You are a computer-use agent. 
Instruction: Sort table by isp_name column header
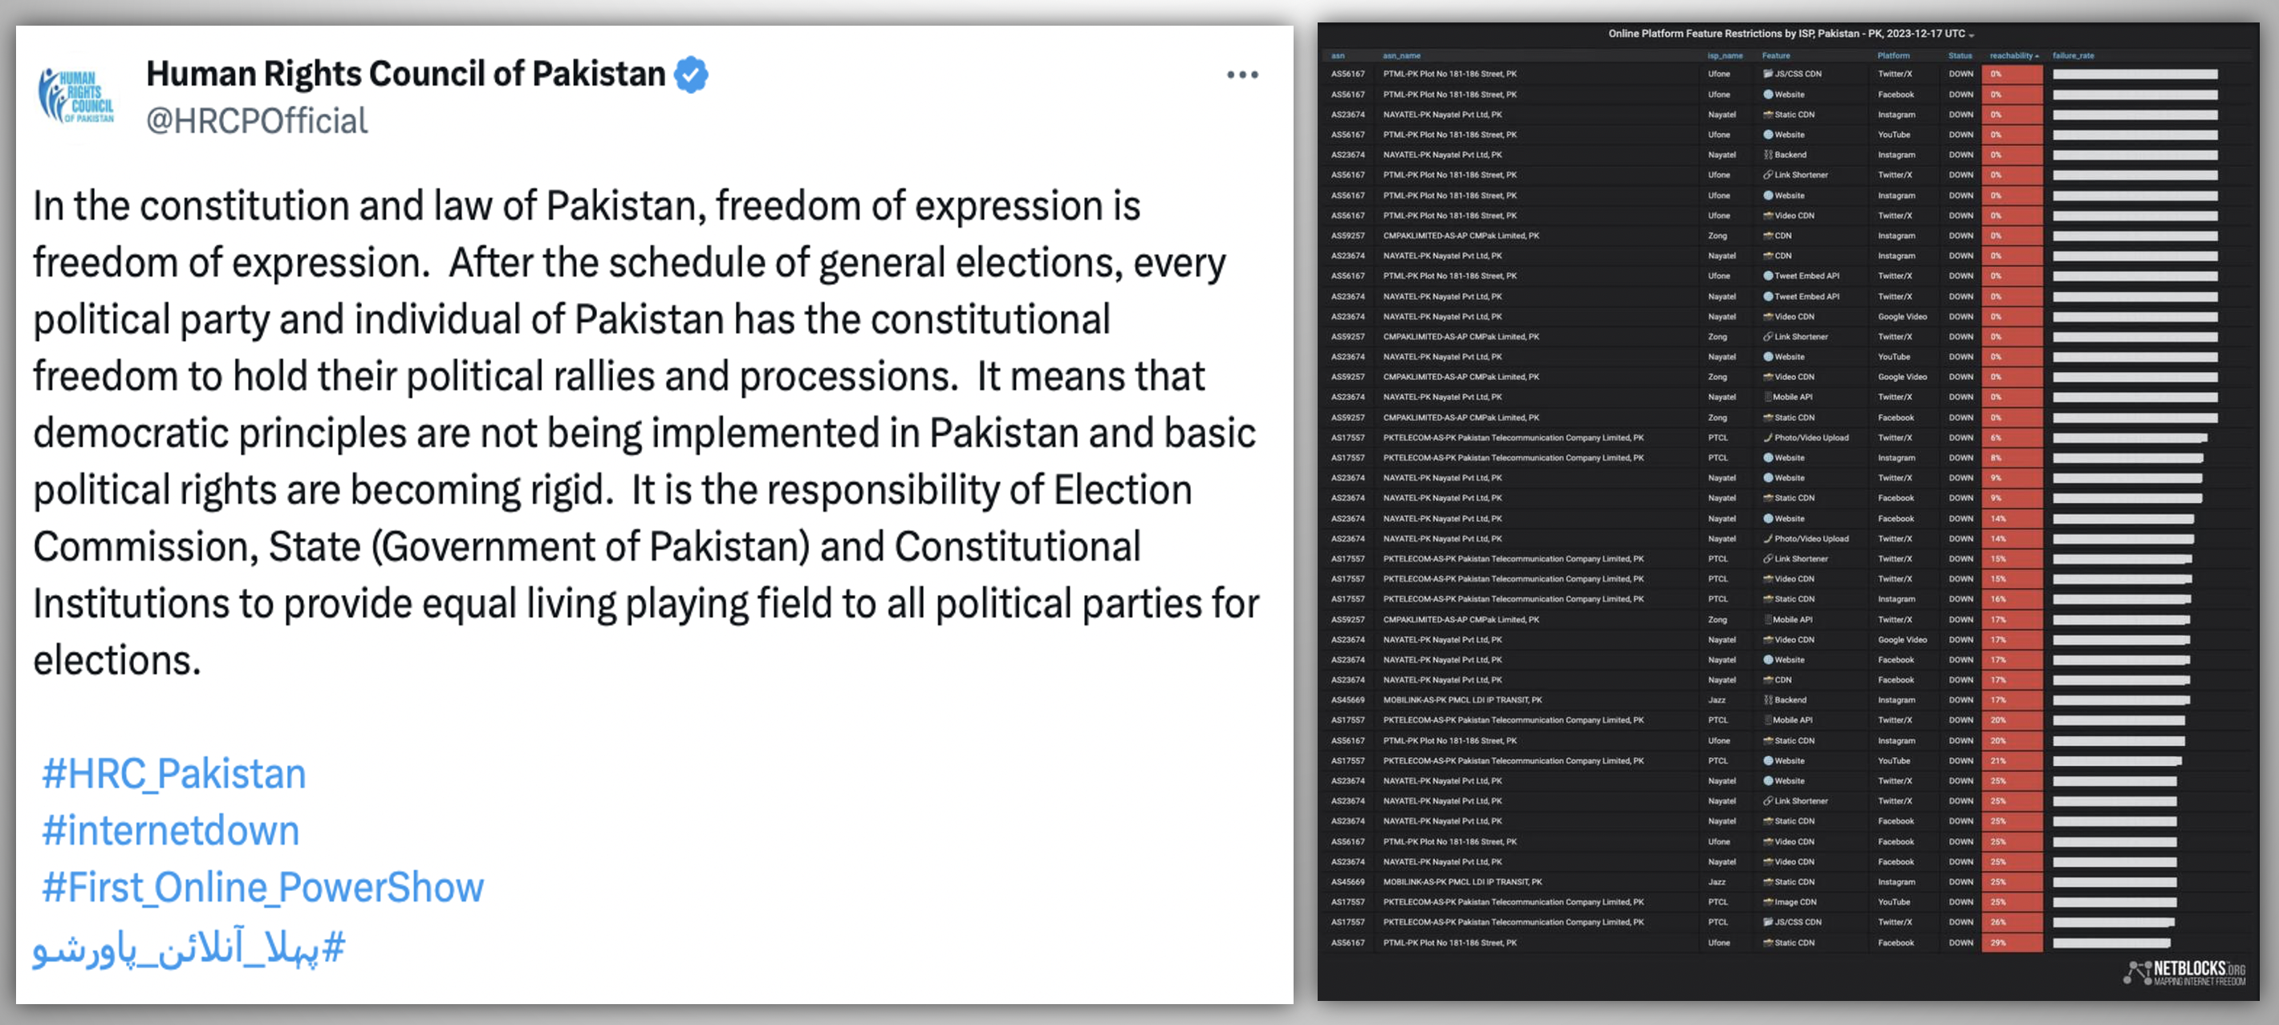(1724, 55)
